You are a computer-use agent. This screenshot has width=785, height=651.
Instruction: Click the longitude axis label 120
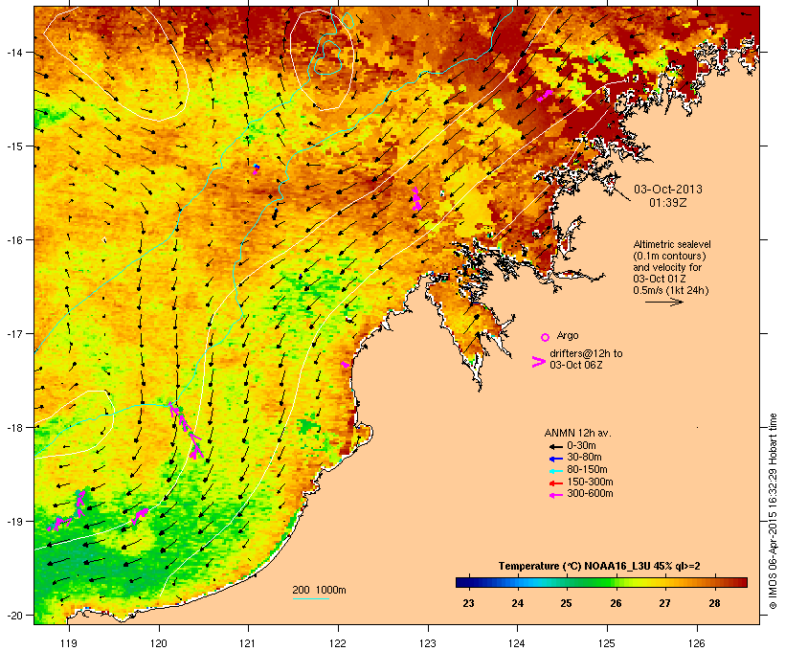pos(159,643)
